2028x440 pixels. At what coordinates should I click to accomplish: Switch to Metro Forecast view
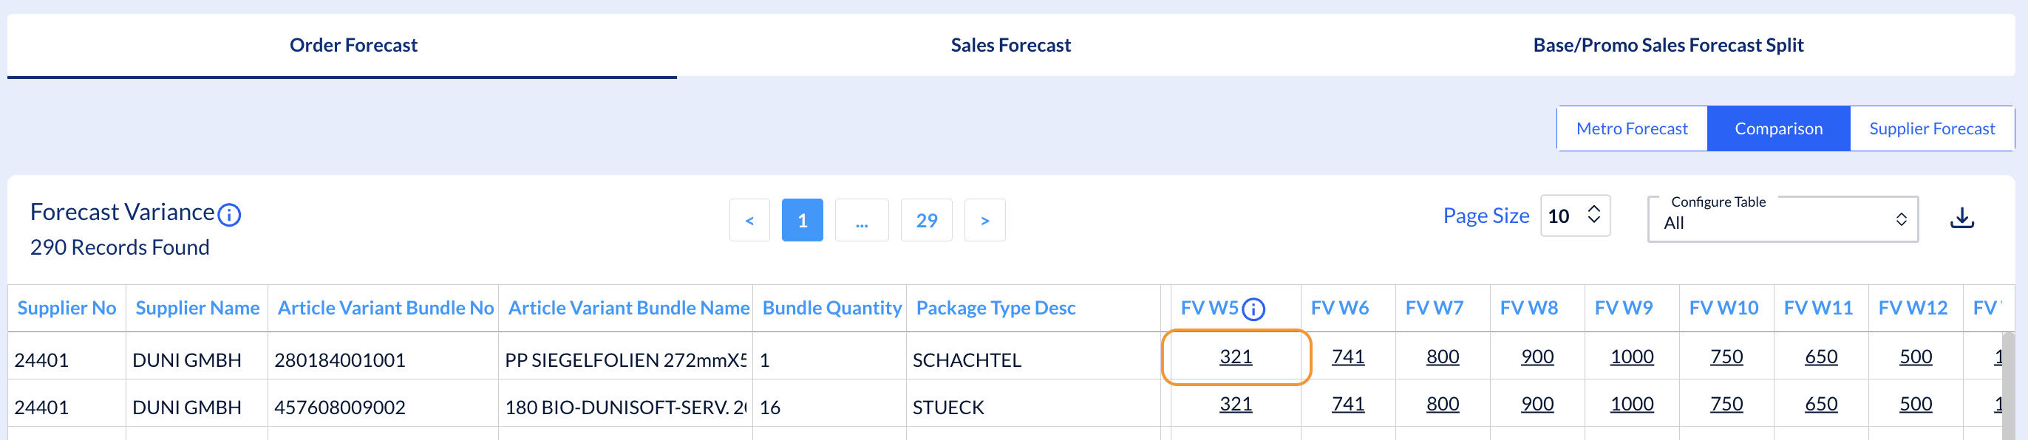(x=1631, y=129)
